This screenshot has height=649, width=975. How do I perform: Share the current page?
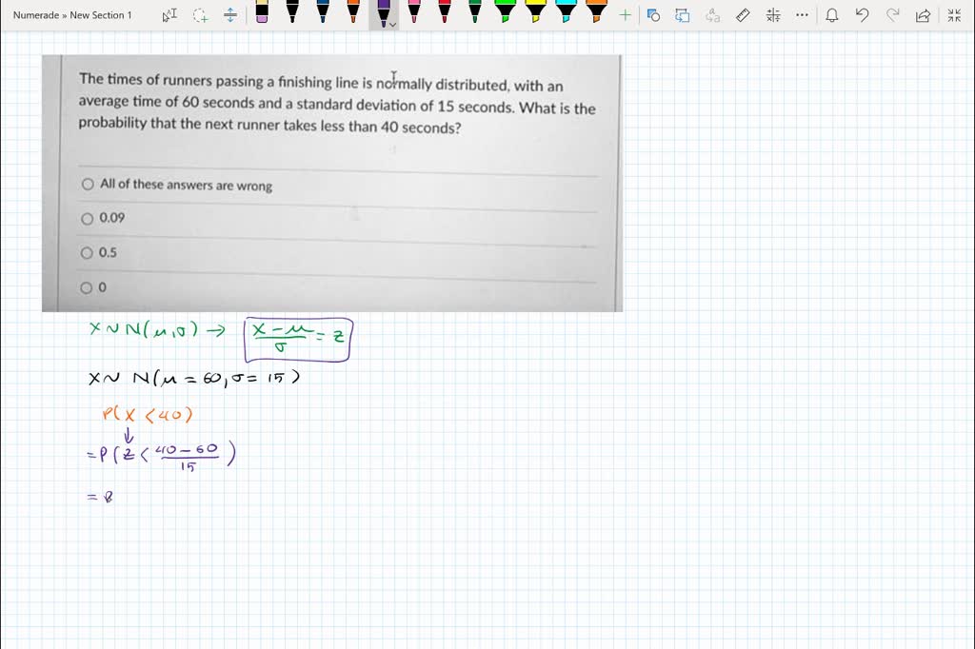pyautogui.click(x=922, y=15)
